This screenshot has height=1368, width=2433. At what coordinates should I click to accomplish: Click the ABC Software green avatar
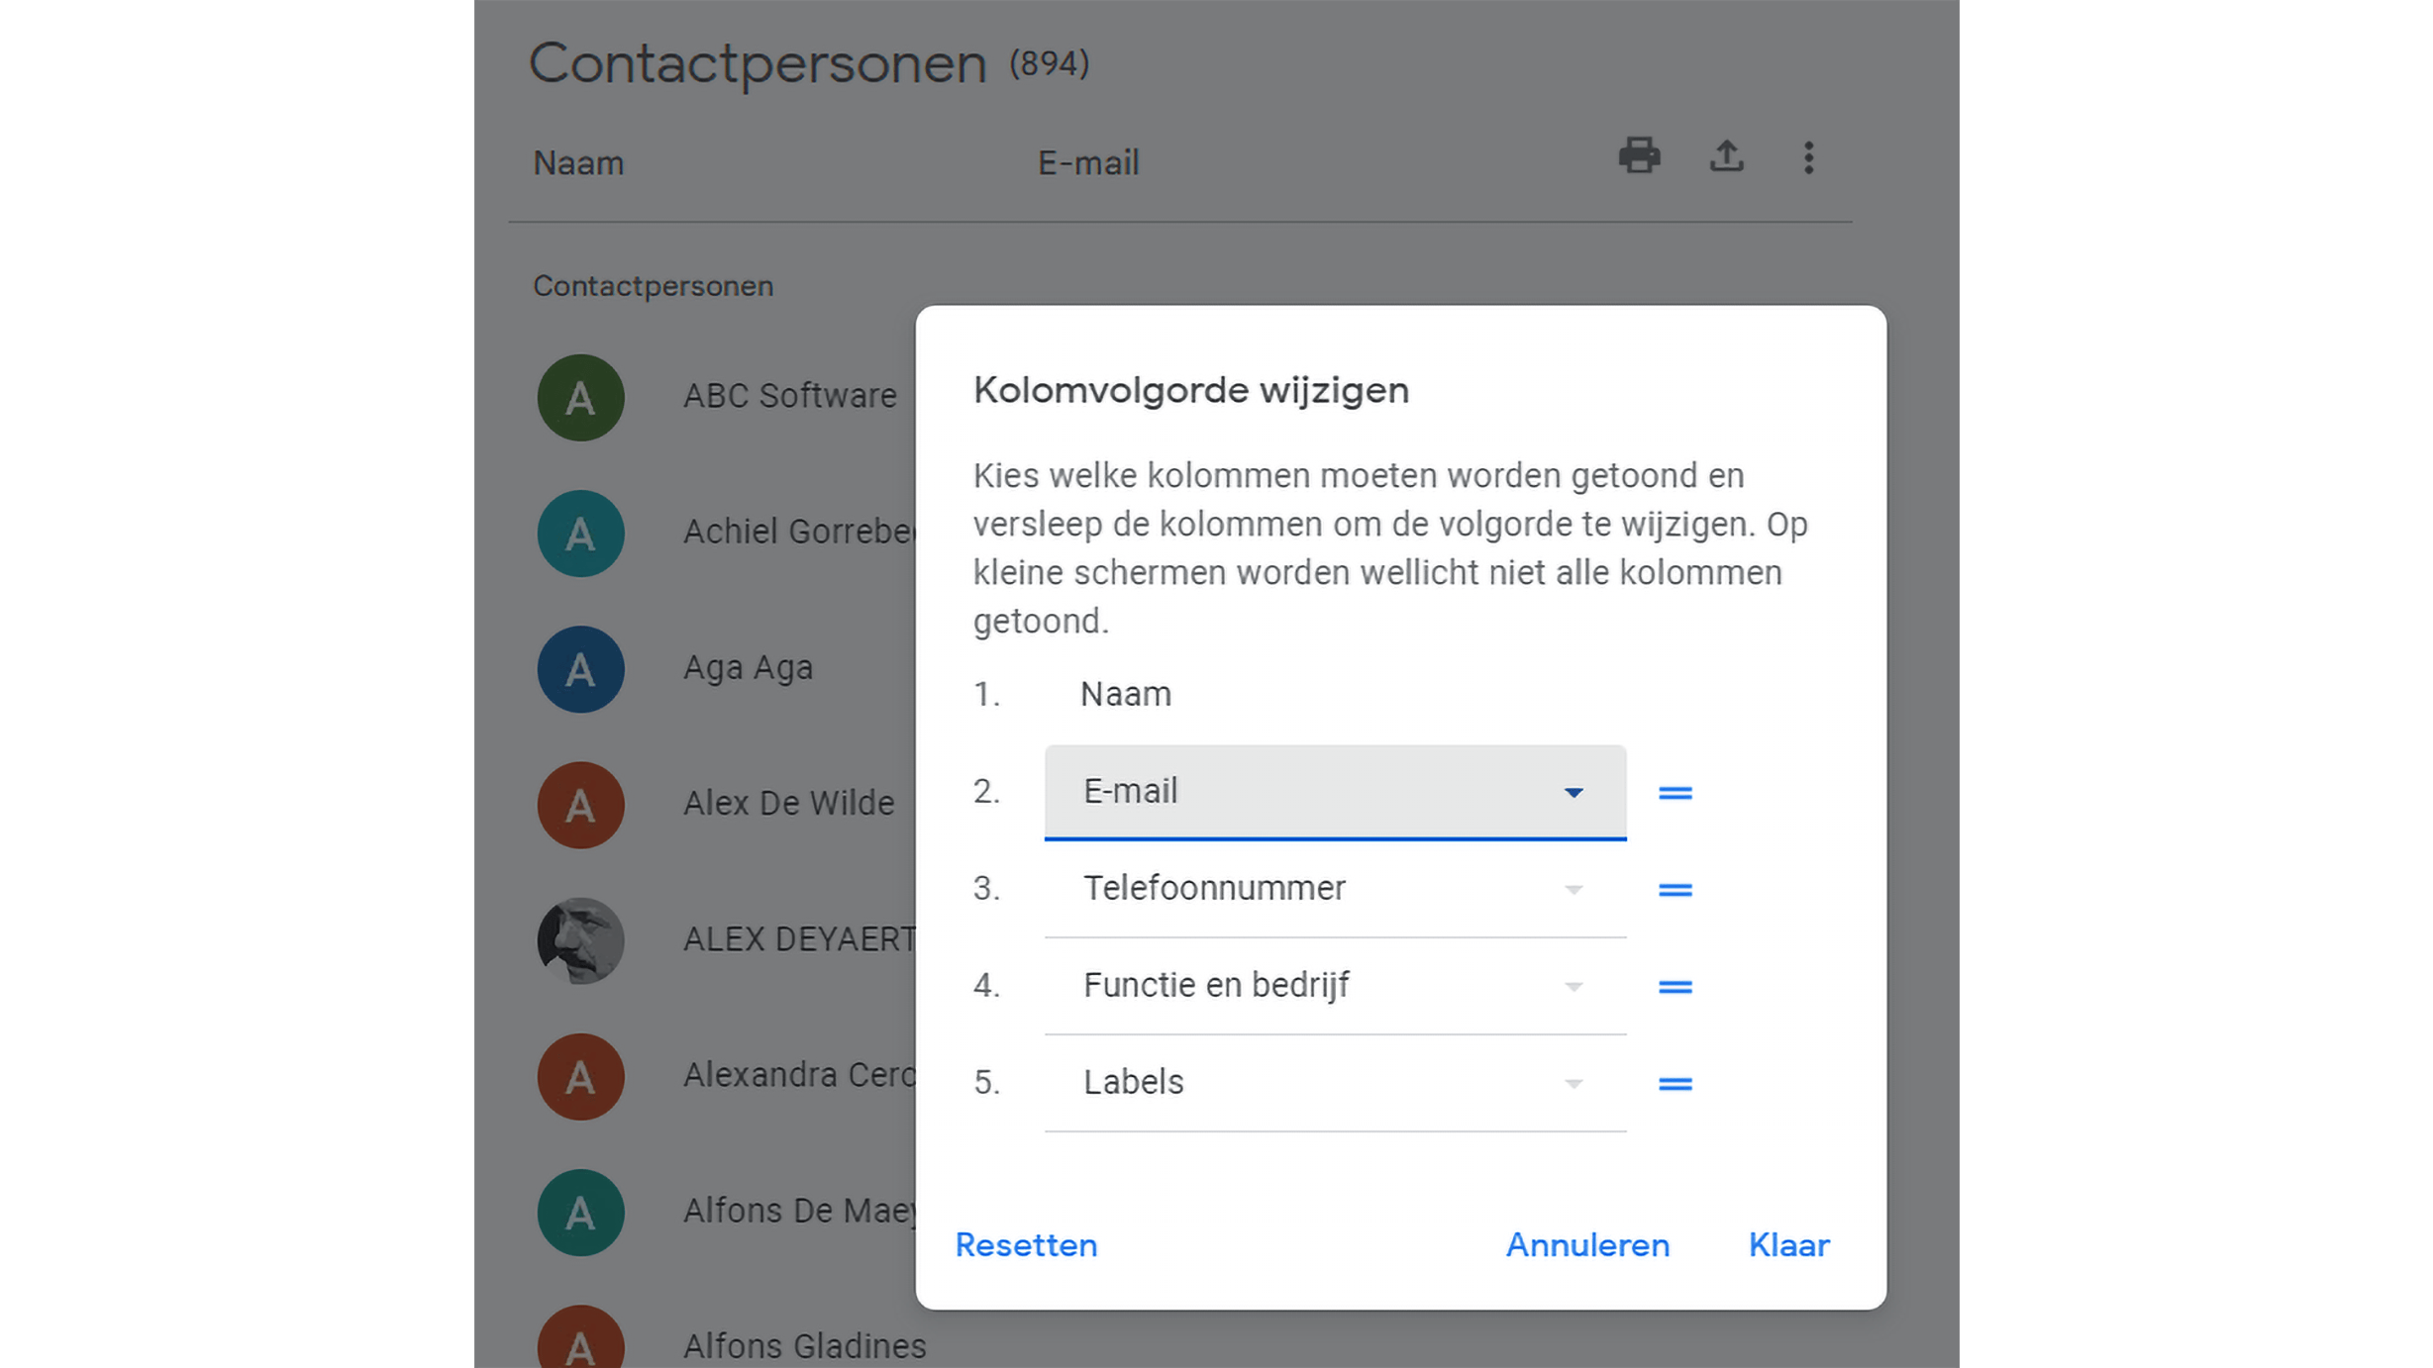click(580, 398)
